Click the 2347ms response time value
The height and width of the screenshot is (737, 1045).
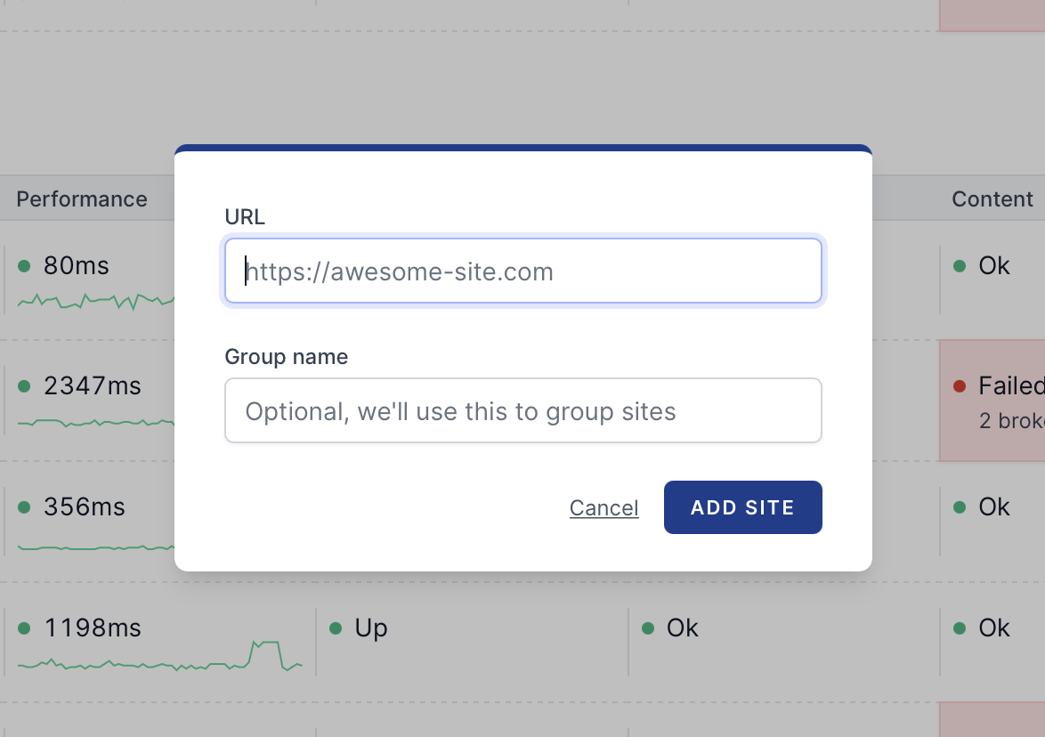click(93, 385)
